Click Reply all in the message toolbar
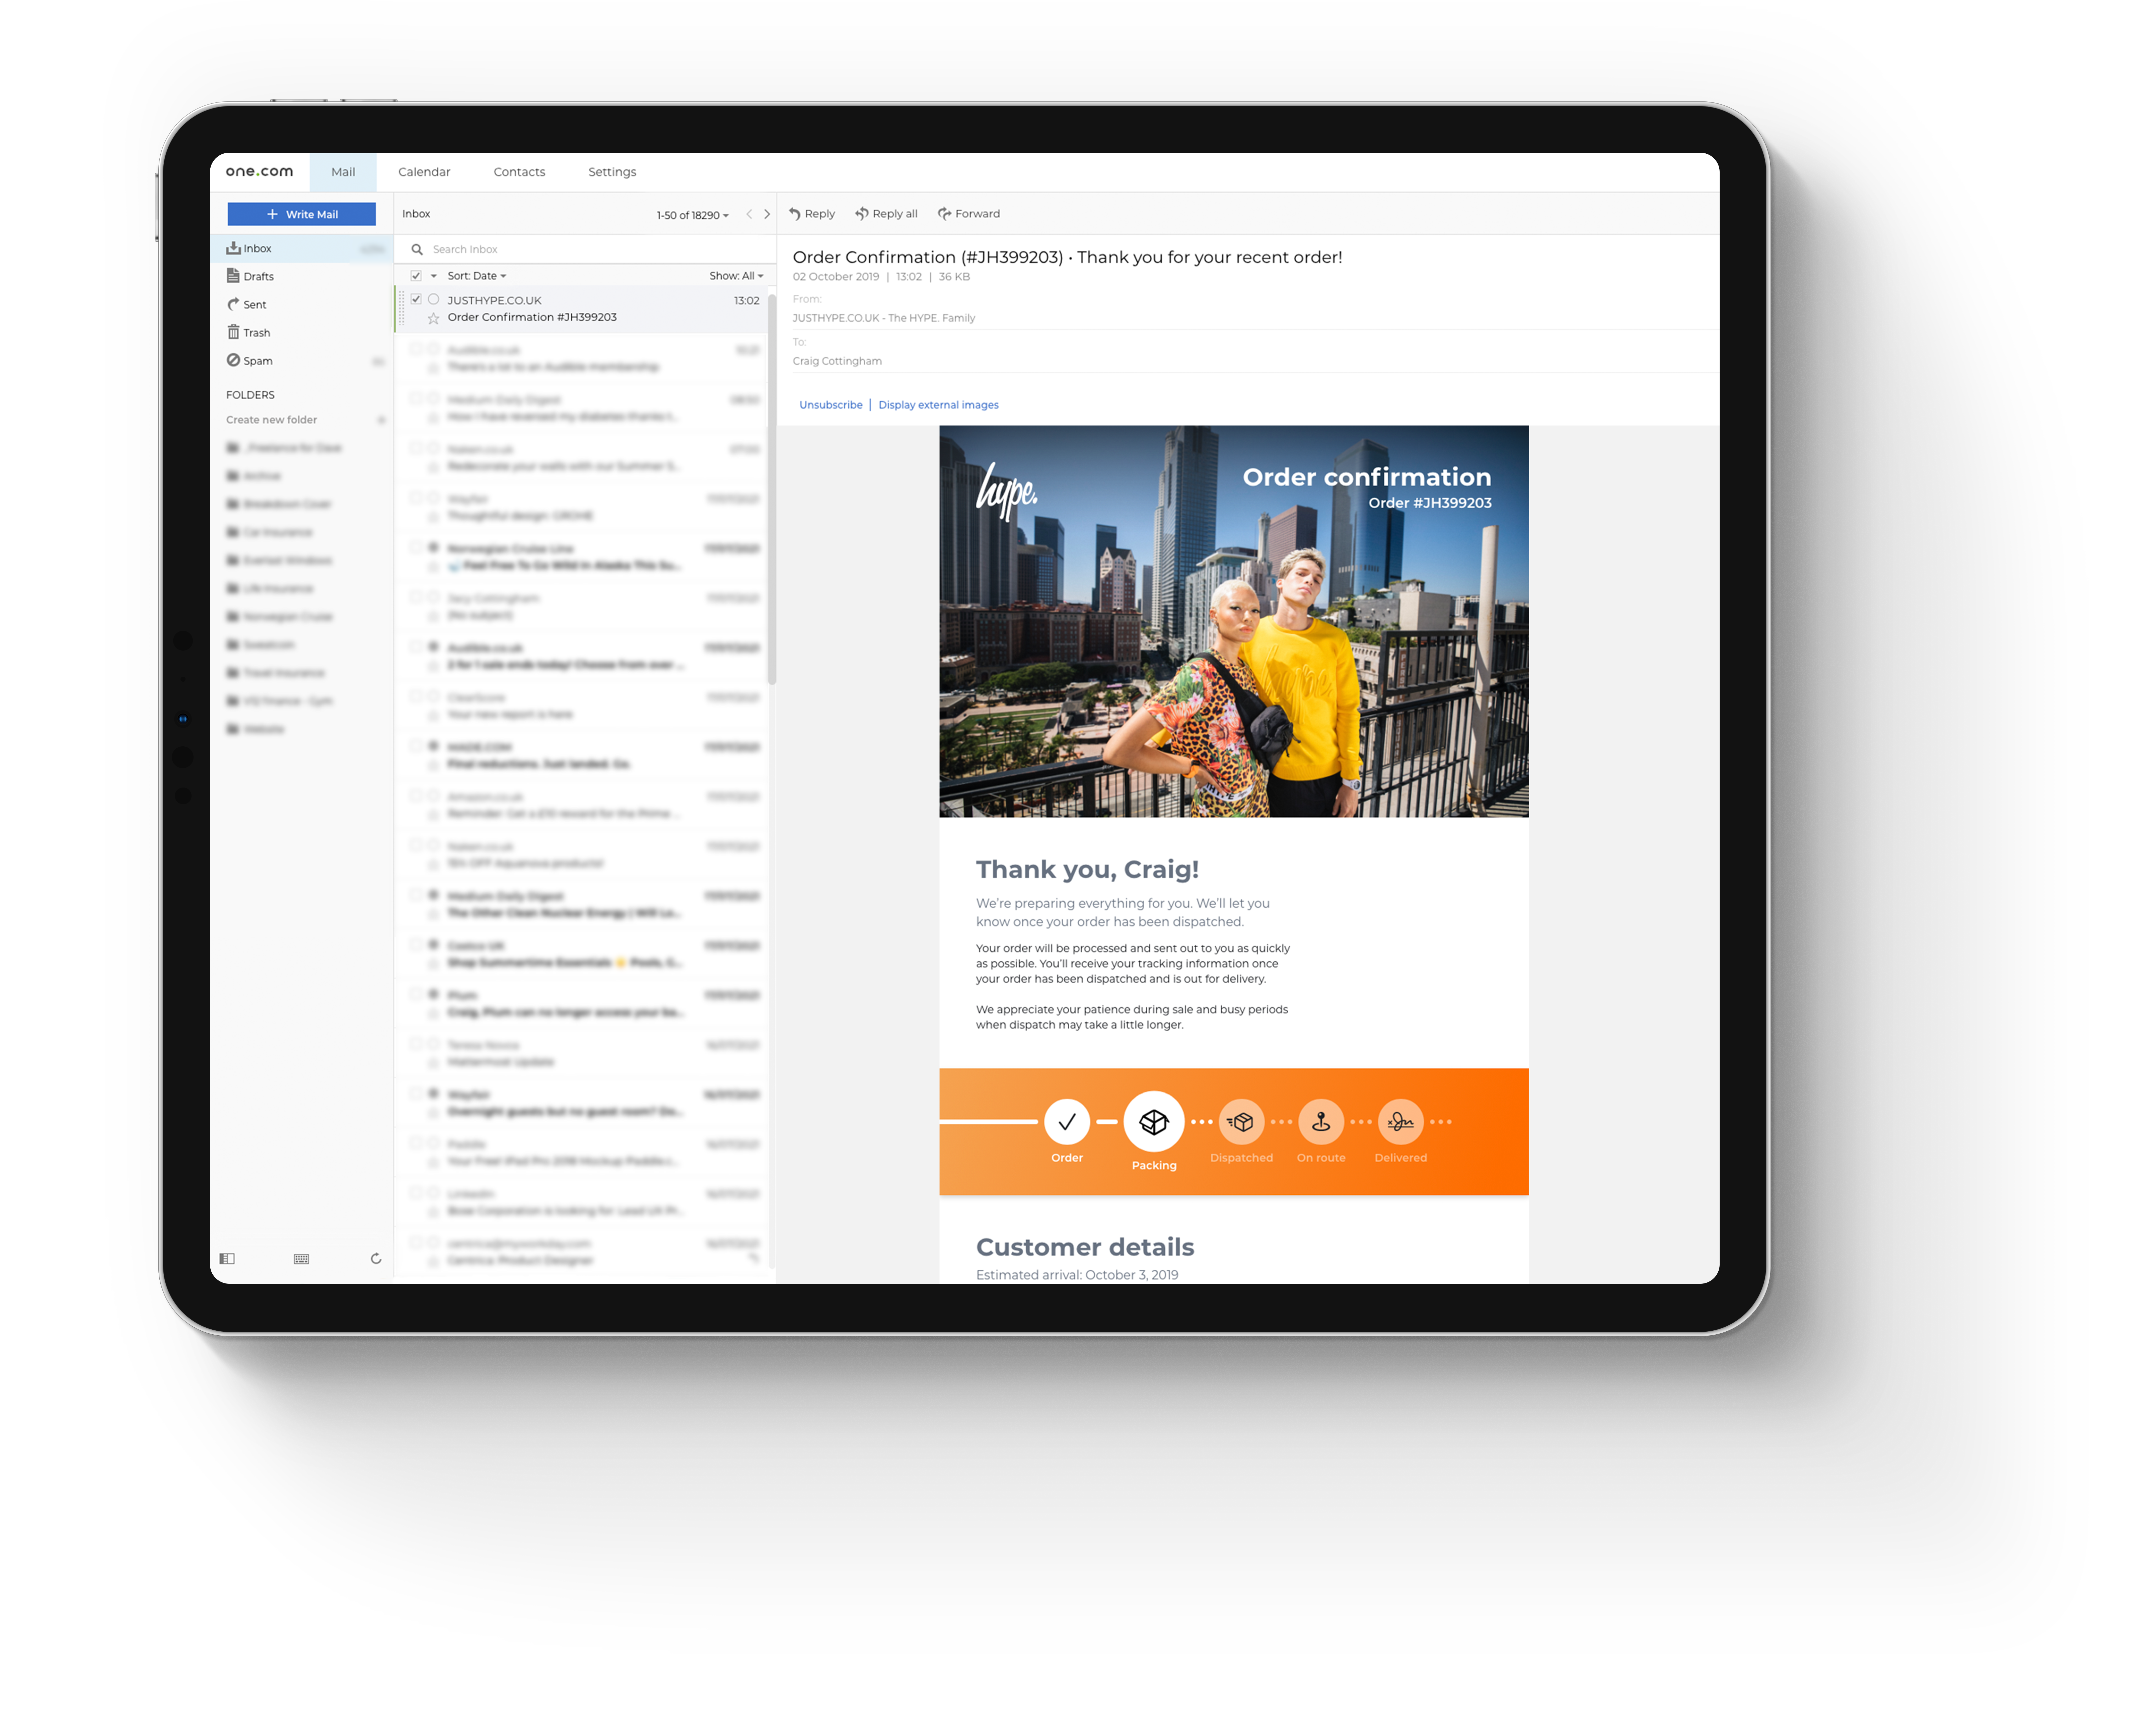This screenshot has width=2156, height=1709. [x=886, y=214]
